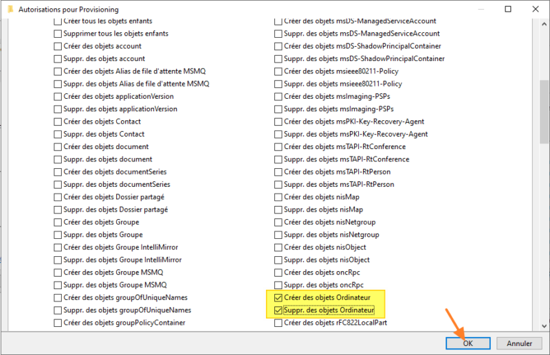The height and width of the screenshot is (355, 550).
Task: Select Créer des objets document checkbox
Action: 58,147
